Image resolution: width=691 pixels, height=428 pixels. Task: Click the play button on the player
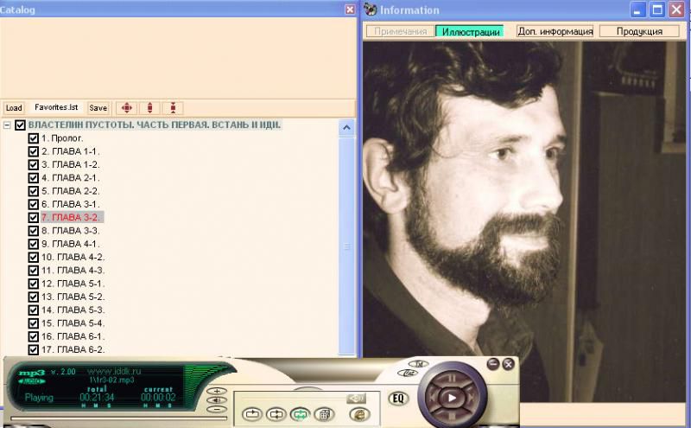tap(451, 397)
